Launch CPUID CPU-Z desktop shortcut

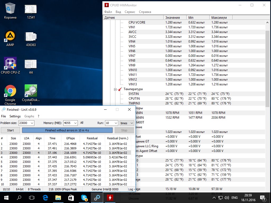click(10, 66)
